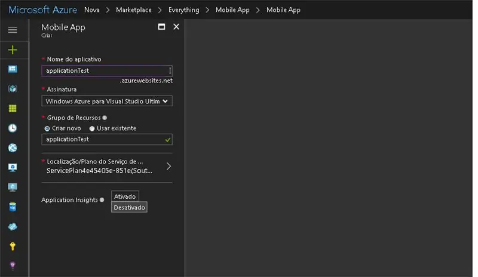
Task: Click the resource group name field
Action: (107, 139)
